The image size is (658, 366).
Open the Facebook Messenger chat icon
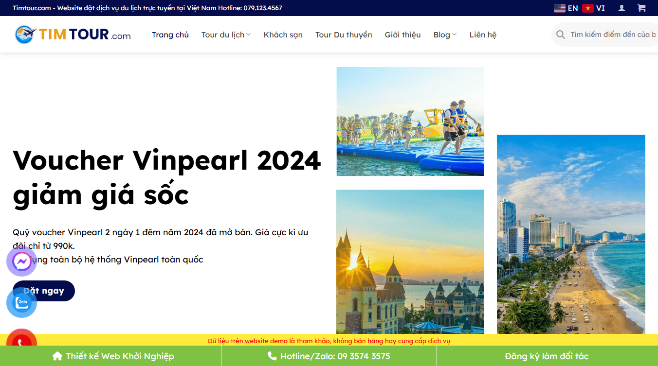click(21, 261)
